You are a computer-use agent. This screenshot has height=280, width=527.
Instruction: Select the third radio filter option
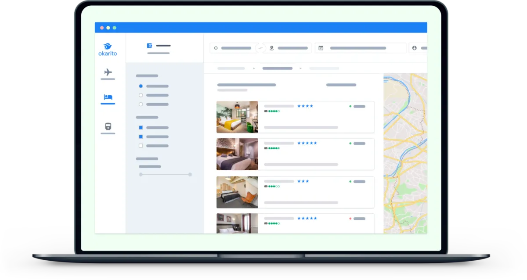141,104
